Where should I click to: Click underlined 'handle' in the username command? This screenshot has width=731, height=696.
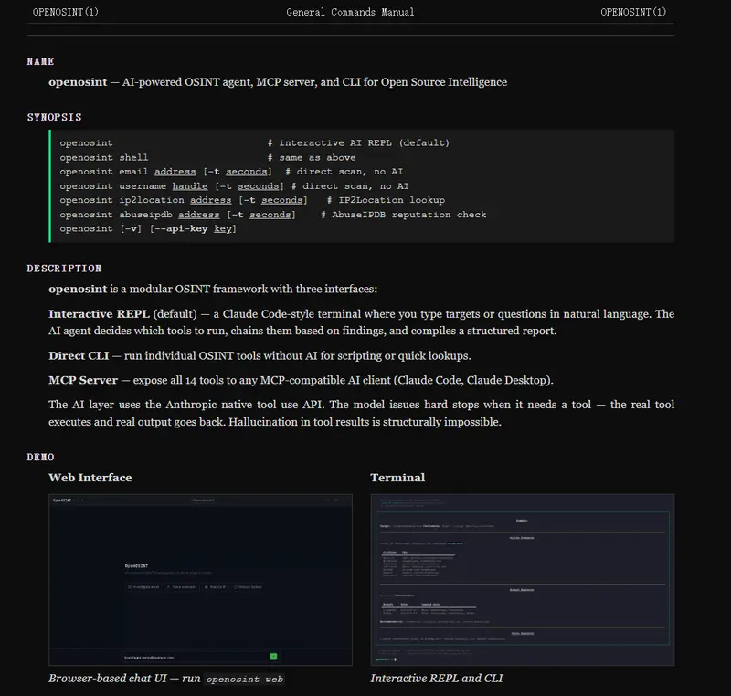click(190, 186)
